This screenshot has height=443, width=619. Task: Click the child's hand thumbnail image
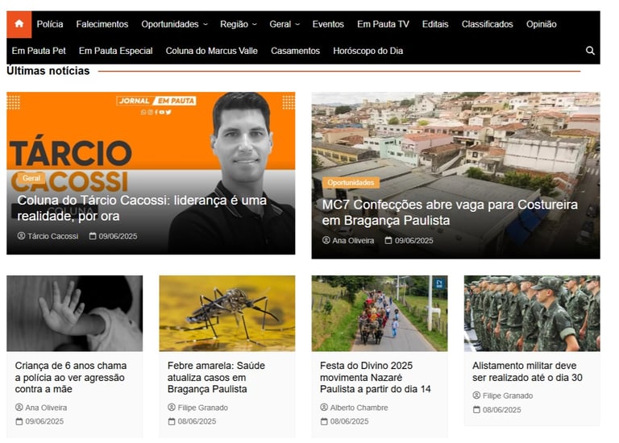point(75,313)
